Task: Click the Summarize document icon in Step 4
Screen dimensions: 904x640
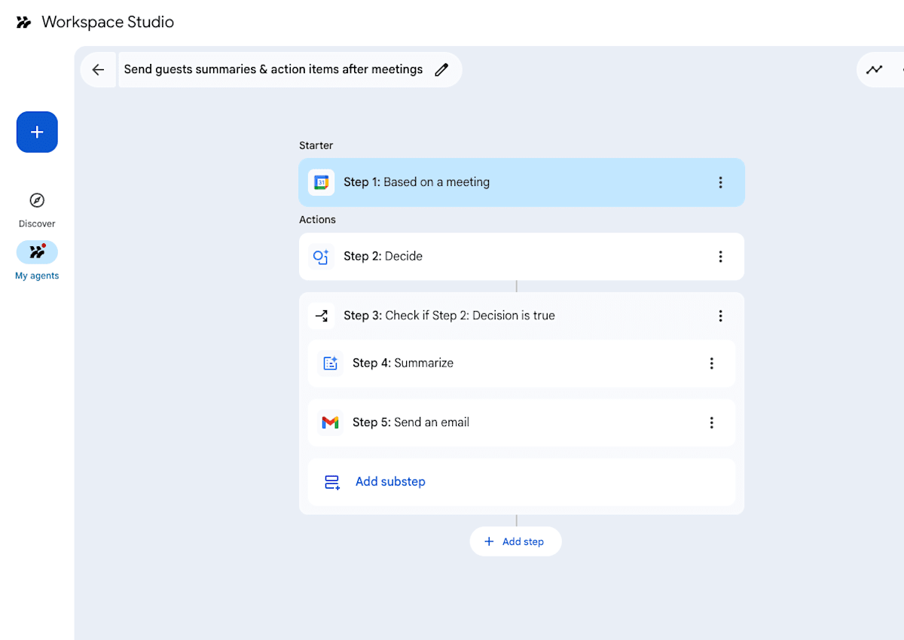Action: coord(330,364)
